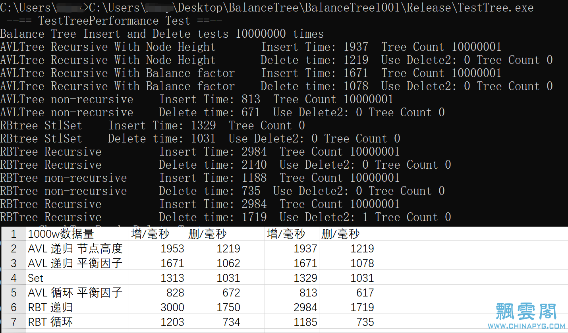Select spreadsheet row header 6
568x333 pixels.
point(14,307)
